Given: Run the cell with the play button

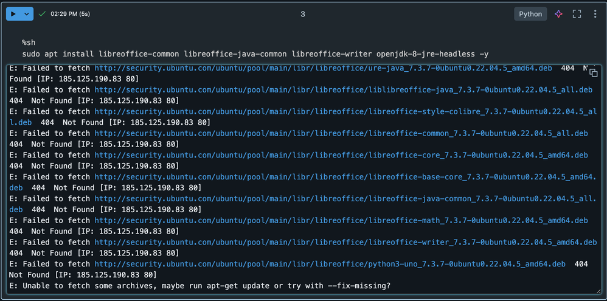Looking at the screenshot, I should click(13, 14).
